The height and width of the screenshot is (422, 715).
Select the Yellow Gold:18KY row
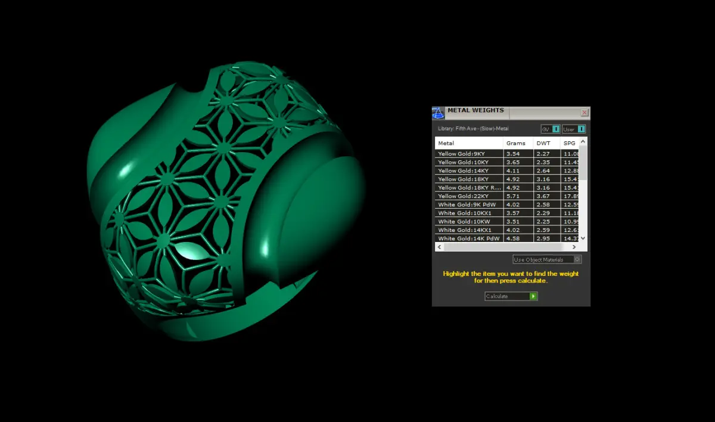[x=507, y=179]
